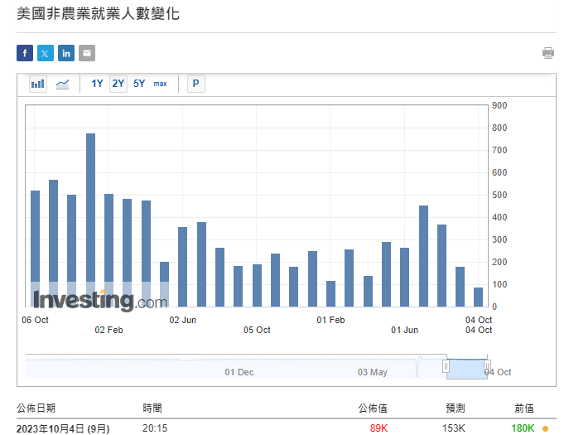Select the max time range
This screenshot has width=569, height=435.
(160, 84)
